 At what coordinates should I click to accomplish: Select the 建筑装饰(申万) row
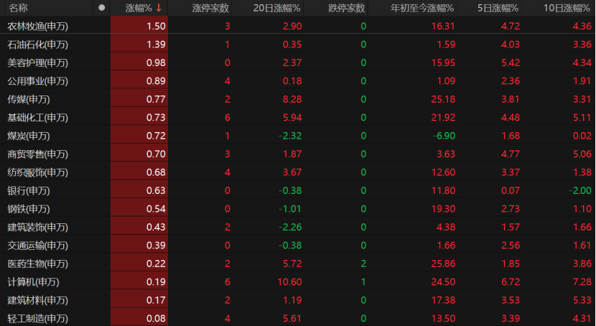click(298, 227)
